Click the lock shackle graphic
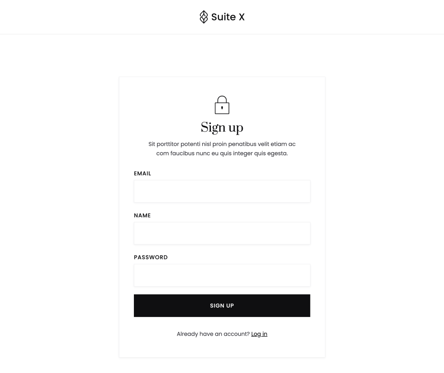The width and height of the screenshot is (444, 373). 222,98
